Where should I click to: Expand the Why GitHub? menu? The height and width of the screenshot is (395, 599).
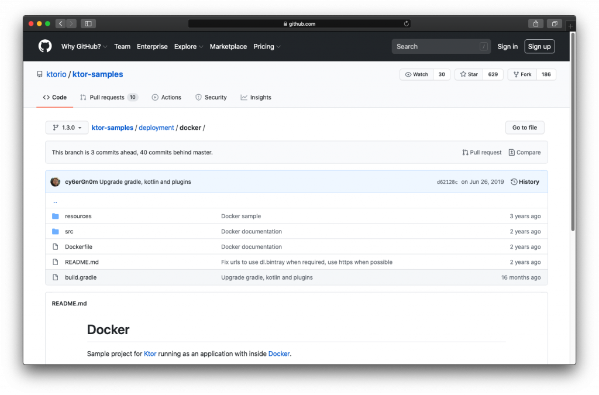84,47
